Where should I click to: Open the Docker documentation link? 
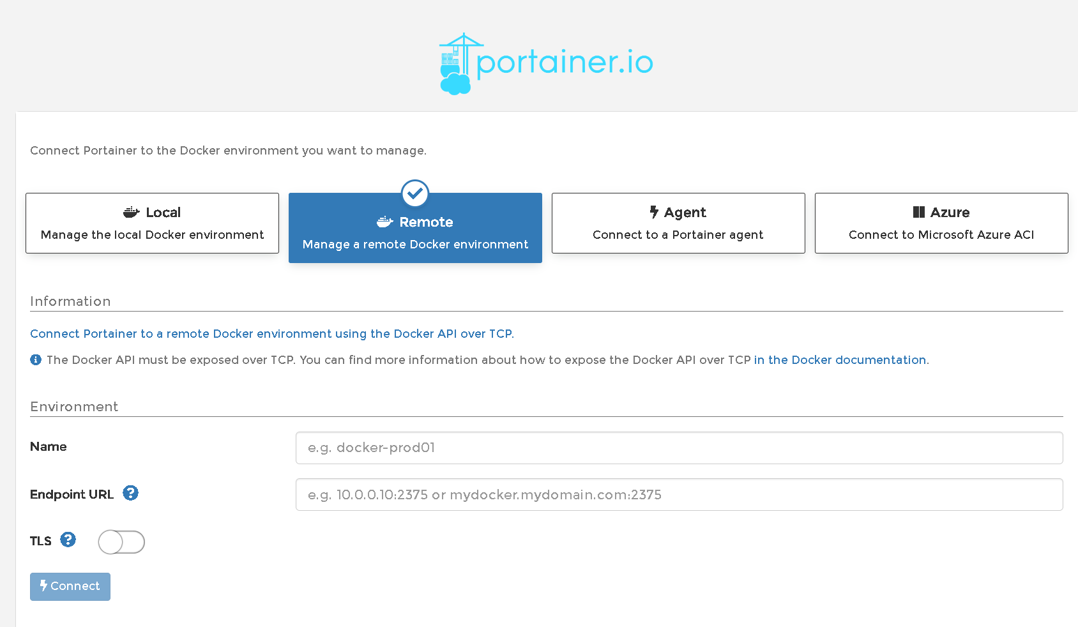(841, 360)
